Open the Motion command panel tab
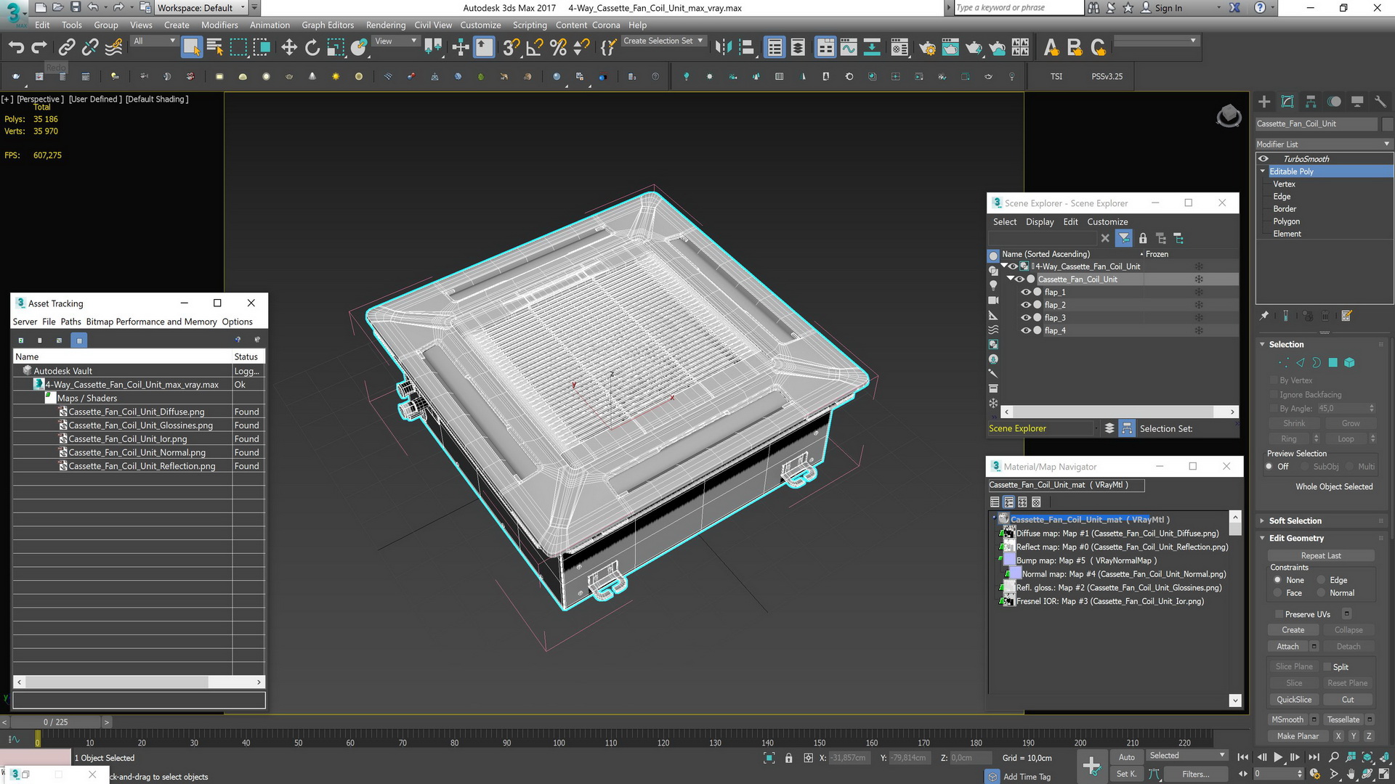The width and height of the screenshot is (1395, 784). [x=1334, y=102]
